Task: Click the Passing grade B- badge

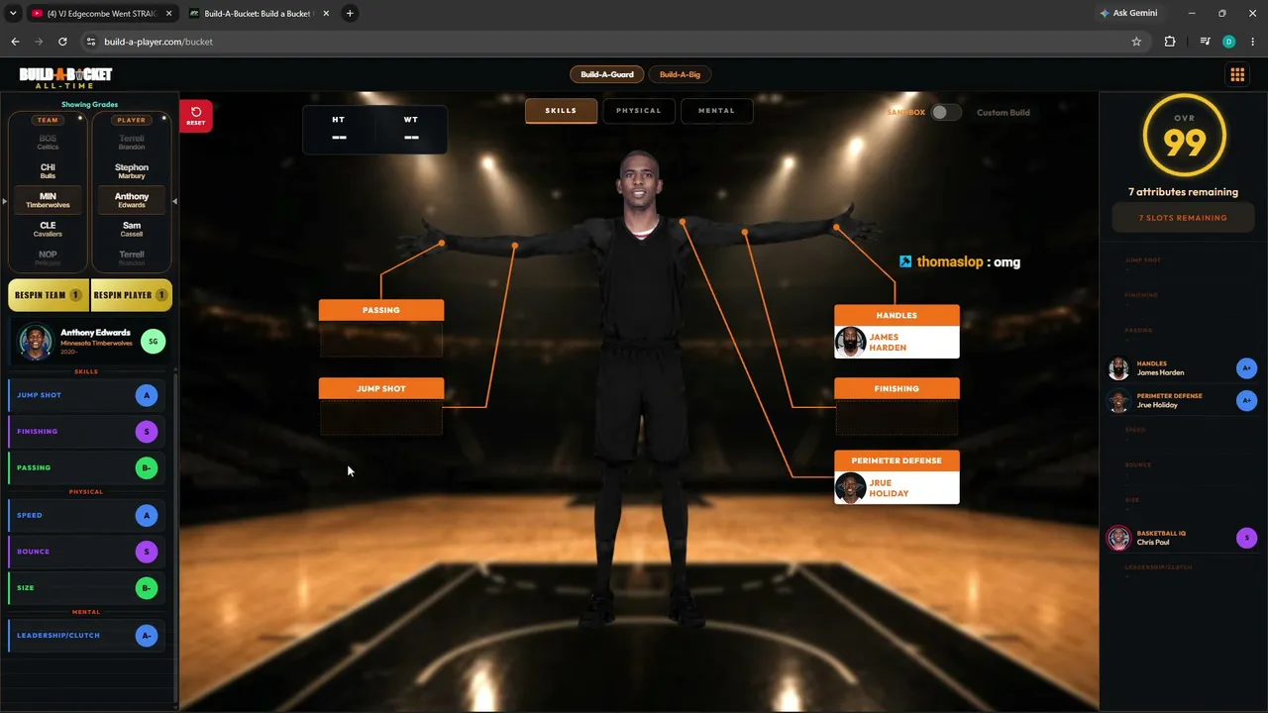Action: coord(147,467)
